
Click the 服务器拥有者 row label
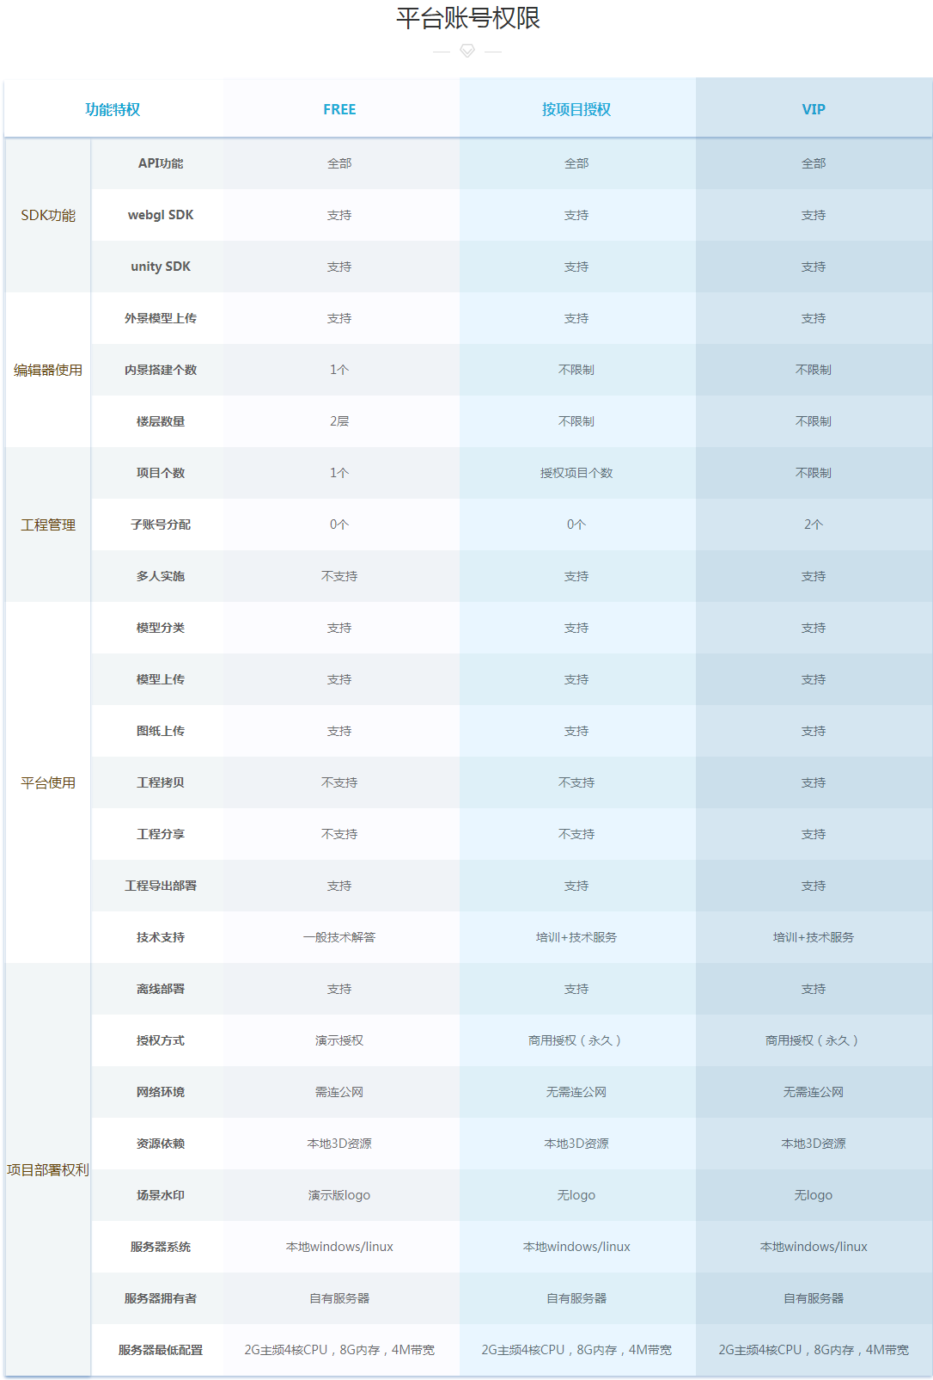[161, 1298]
